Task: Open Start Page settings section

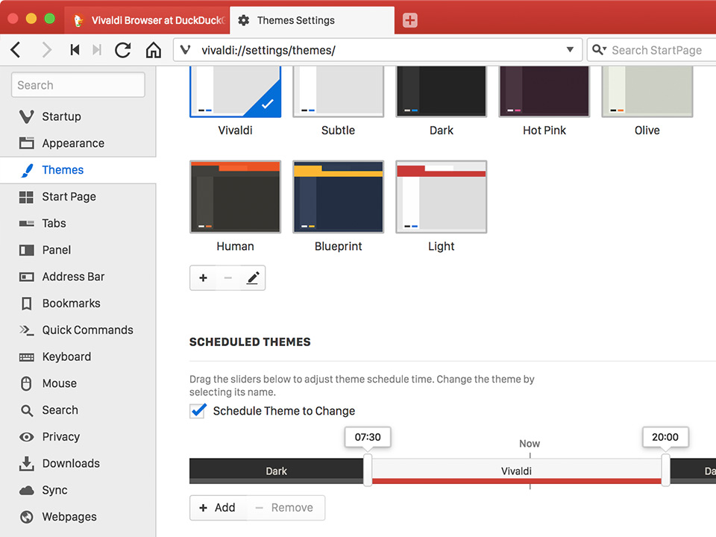Action: coord(78,197)
